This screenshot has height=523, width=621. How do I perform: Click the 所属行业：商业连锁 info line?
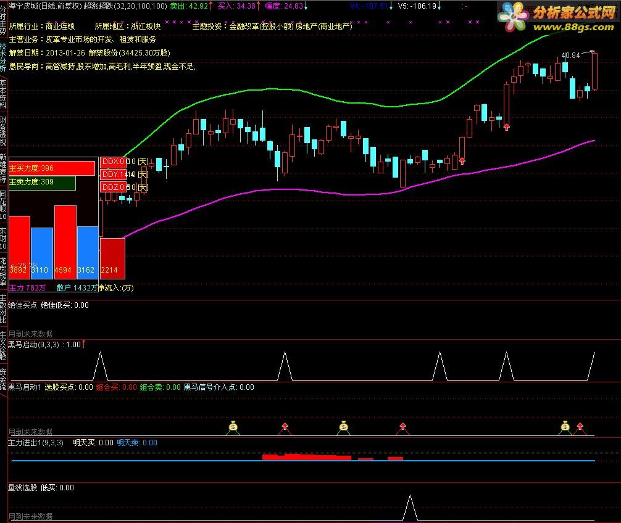[x=41, y=26]
